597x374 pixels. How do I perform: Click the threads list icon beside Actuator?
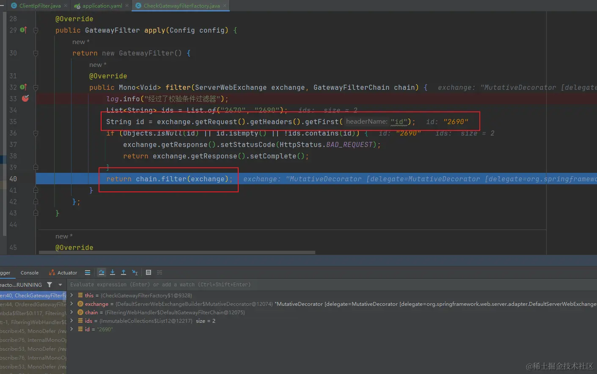[88, 272]
